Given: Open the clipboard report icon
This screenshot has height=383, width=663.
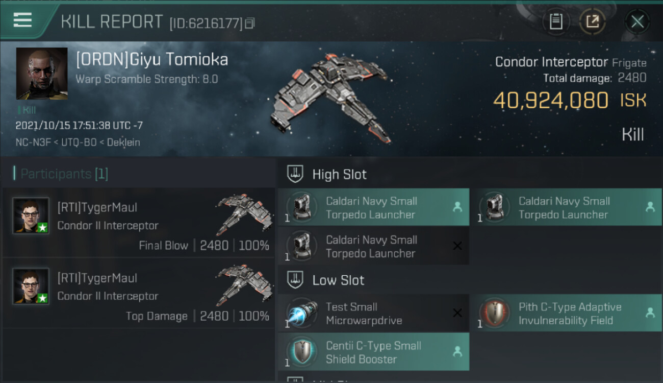Looking at the screenshot, I should (x=556, y=21).
